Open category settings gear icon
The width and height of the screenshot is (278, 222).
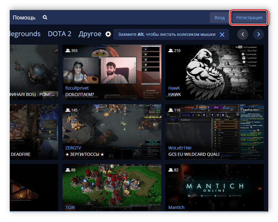click(108, 34)
